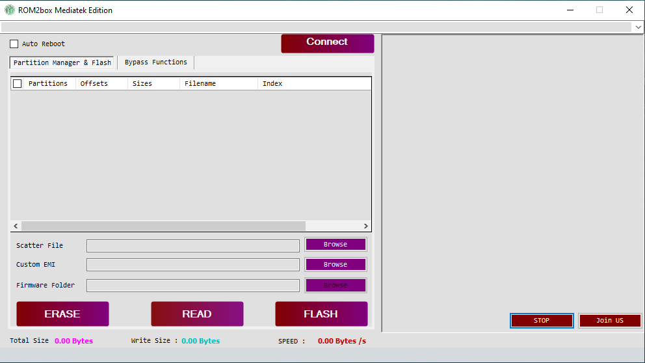Switch to Partition Manager & Flash tab

coord(62,62)
